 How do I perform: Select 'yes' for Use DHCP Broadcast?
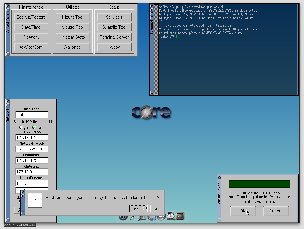click(21, 127)
